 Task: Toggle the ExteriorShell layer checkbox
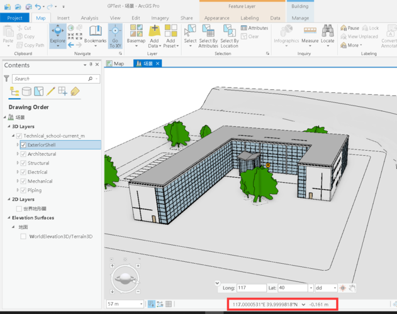pos(23,145)
